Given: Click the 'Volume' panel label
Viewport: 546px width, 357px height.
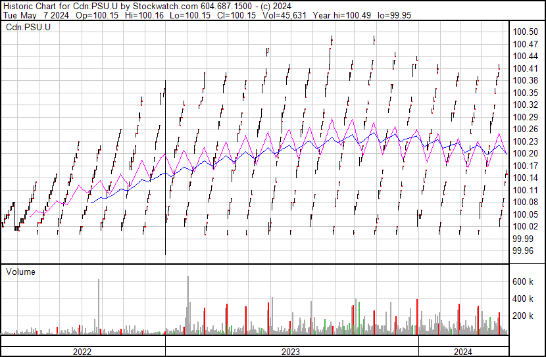Looking at the screenshot, I should click(20, 272).
